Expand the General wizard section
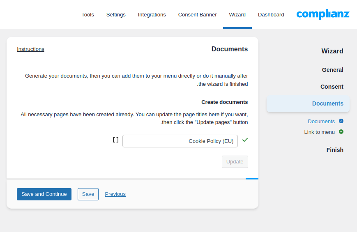The image size is (357, 232). pyautogui.click(x=332, y=70)
